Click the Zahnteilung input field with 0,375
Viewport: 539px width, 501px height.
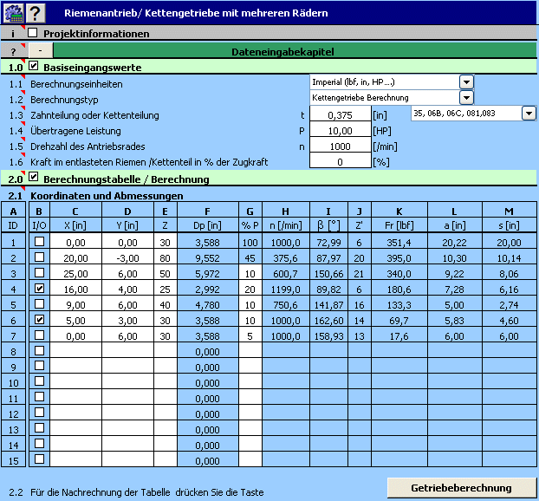pyautogui.click(x=341, y=114)
